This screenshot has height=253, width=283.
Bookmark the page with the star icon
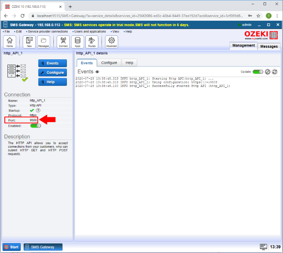(259, 16)
